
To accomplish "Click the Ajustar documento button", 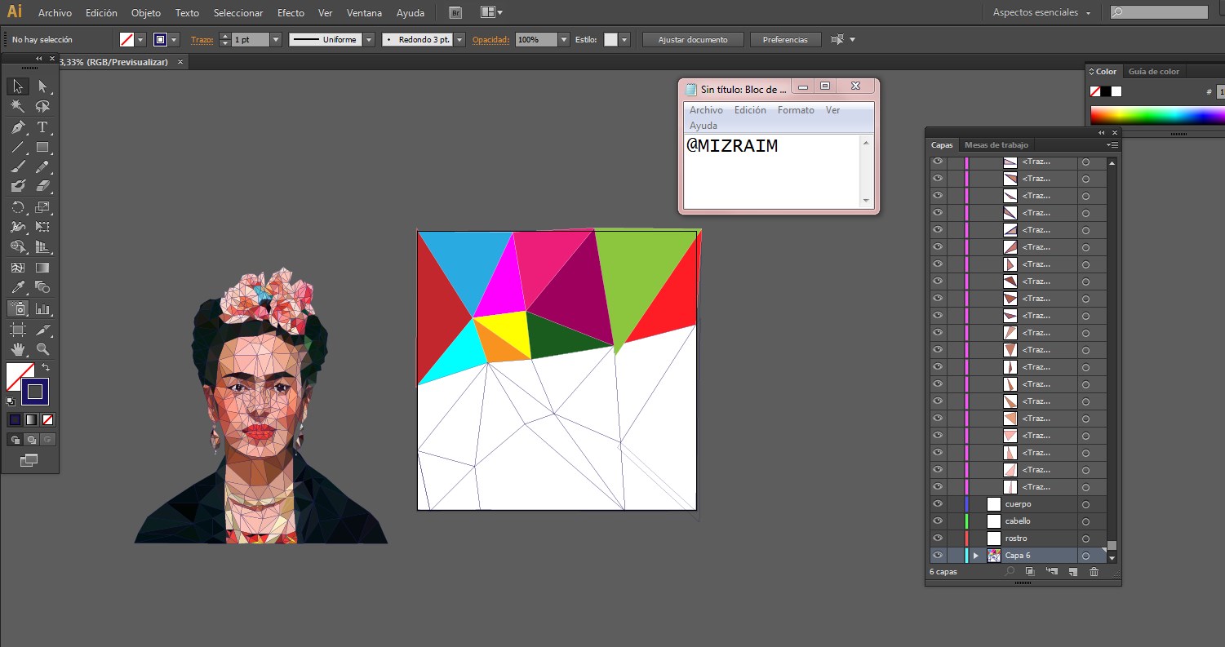I will 693,39.
